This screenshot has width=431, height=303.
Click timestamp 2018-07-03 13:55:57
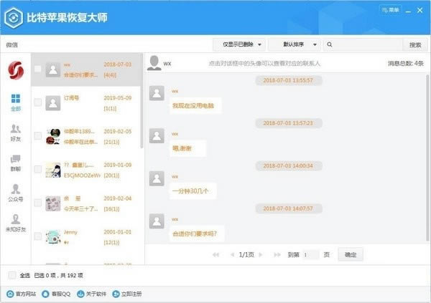(x=288, y=80)
